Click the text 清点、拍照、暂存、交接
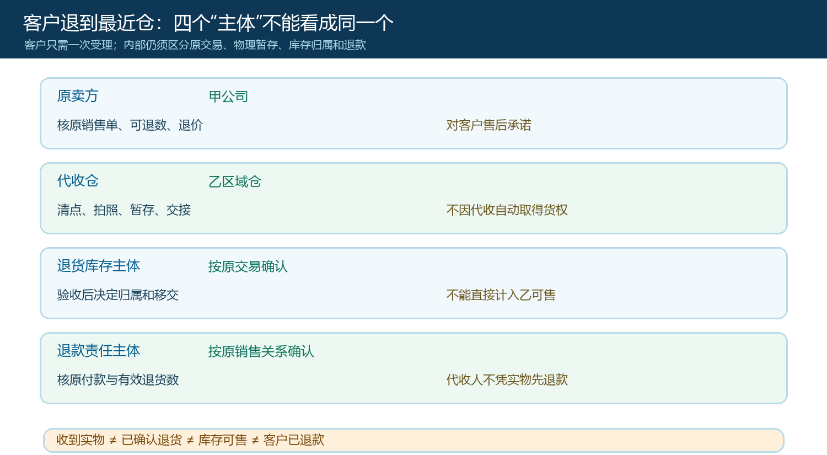Image resolution: width=827 pixels, height=455 pixels. pyautogui.click(x=124, y=210)
